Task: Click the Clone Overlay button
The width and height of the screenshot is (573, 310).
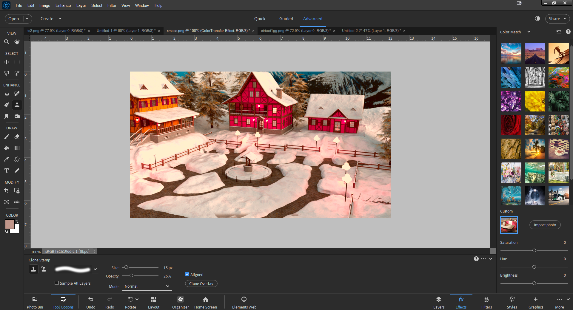Action: pyautogui.click(x=201, y=283)
